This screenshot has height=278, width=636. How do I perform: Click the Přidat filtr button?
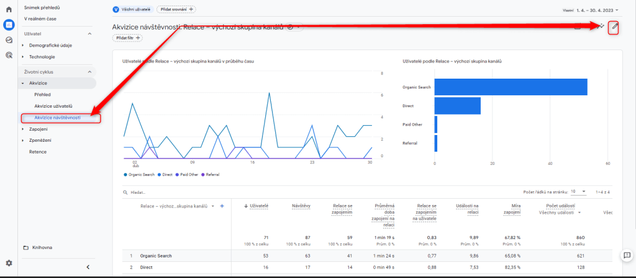(x=127, y=38)
